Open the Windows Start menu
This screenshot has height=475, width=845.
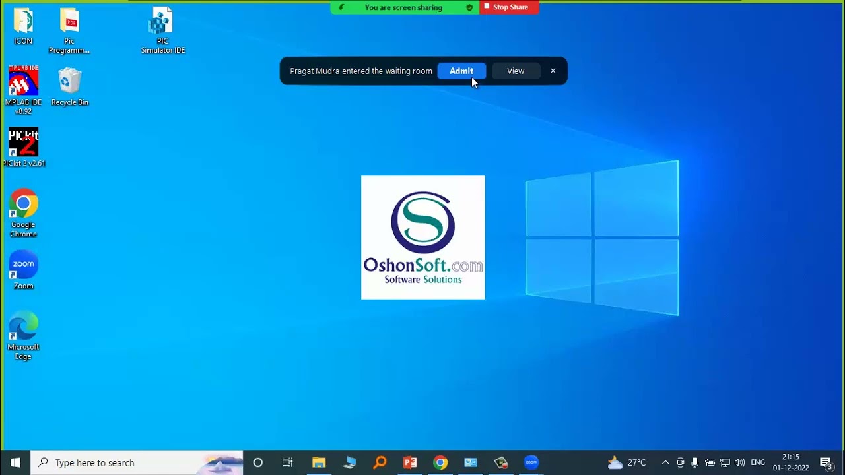pyautogui.click(x=15, y=462)
